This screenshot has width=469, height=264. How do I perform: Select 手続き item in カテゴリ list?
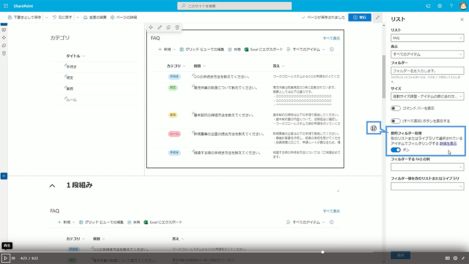71,67
